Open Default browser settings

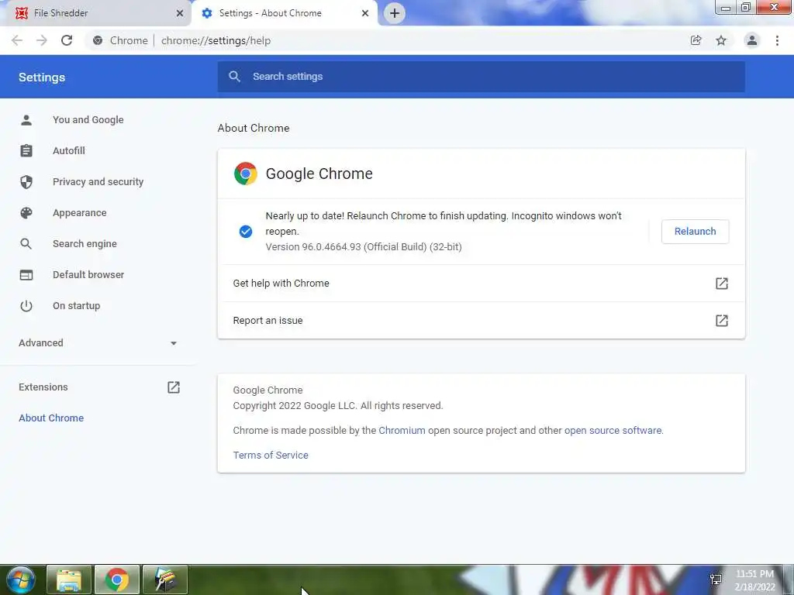click(88, 275)
